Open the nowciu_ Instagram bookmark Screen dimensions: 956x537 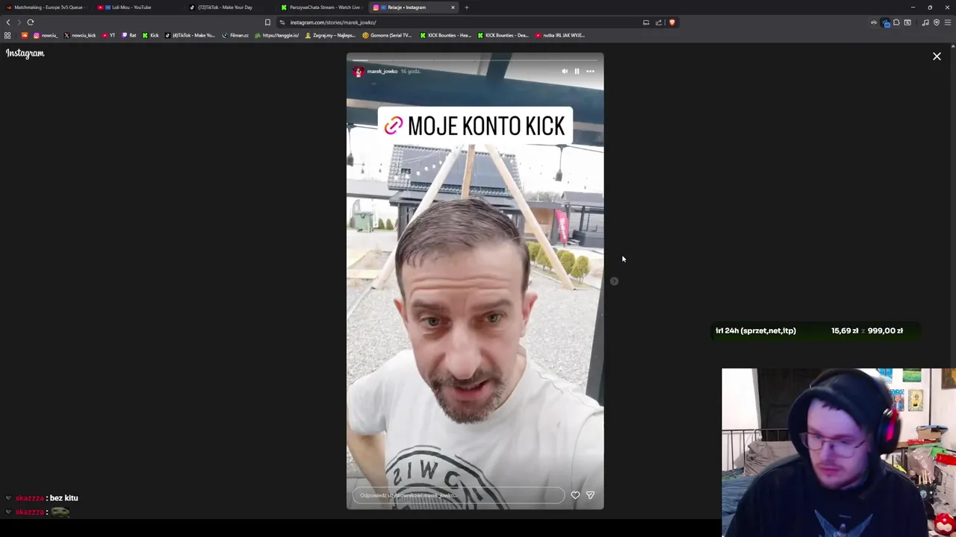point(46,35)
